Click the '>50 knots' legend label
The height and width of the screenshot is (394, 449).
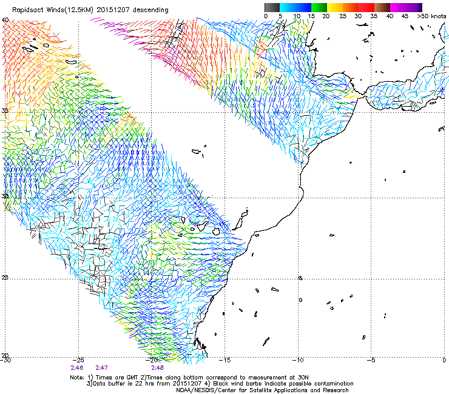(x=431, y=16)
